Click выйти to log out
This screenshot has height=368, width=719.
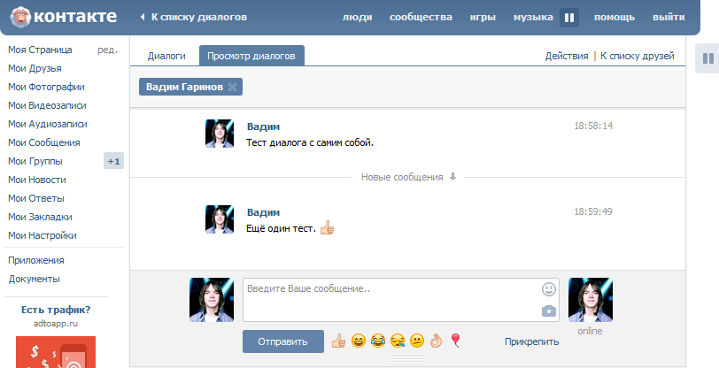[x=669, y=18]
